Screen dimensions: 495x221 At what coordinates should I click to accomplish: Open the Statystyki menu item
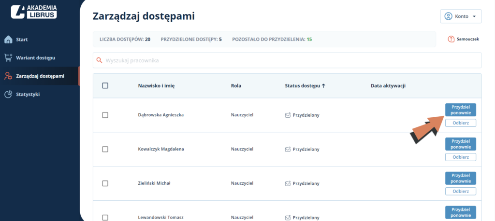point(28,94)
